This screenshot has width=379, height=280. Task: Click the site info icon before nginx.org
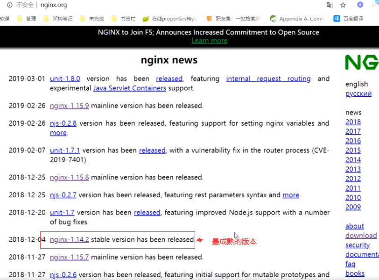click(x=10, y=5)
